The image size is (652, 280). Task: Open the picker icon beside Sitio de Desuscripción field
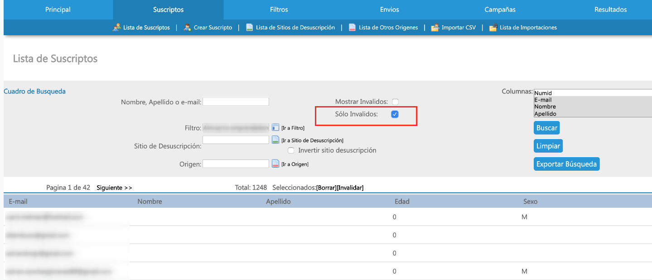point(275,140)
